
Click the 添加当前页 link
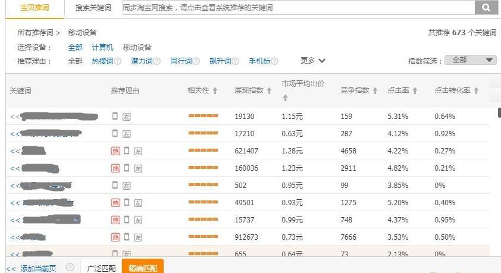[38, 268]
